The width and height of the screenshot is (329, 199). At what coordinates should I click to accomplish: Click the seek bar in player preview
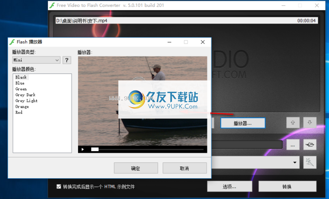(x=147, y=149)
